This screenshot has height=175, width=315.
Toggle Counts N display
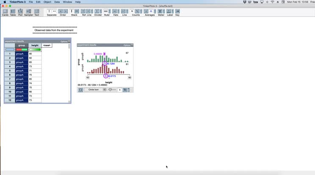pyautogui.click(x=132, y=11)
